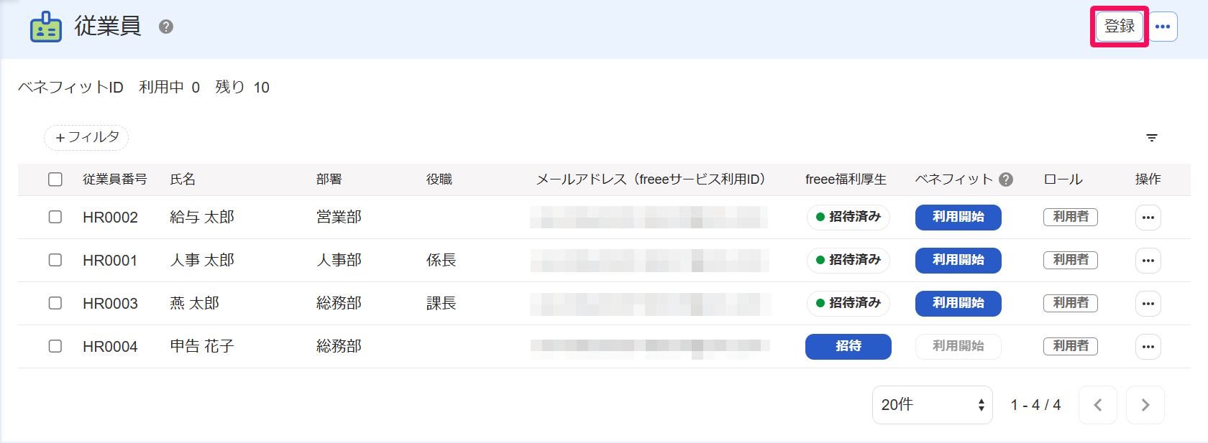Click 利用開始 for 燕 太郎
1208x443 pixels.
click(958, 303)
